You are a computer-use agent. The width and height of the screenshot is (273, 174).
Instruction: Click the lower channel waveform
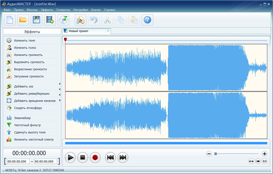(166, 115)
